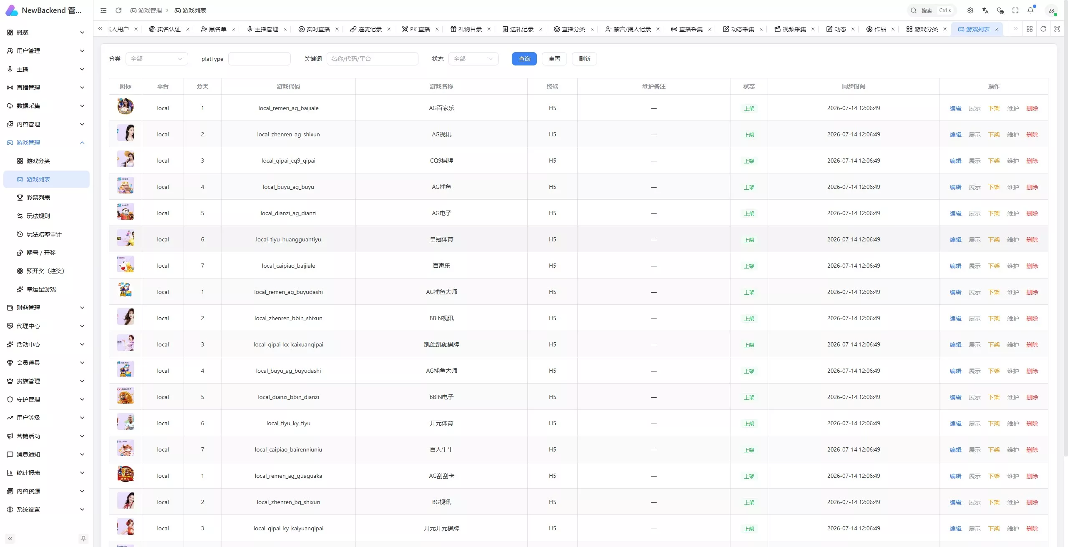Open the settings gear icon in header
Viewport: 1068px width, 547px height.
970,10
